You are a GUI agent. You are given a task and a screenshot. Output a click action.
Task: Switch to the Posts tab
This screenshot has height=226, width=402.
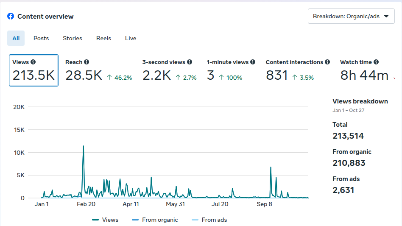click(x=41, y=38)
